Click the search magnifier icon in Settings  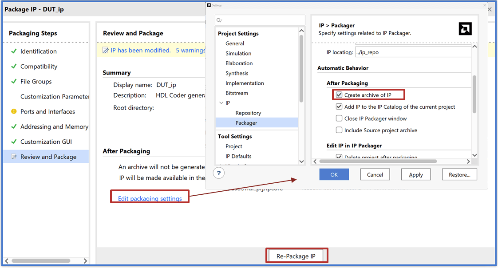coord(219,20)
